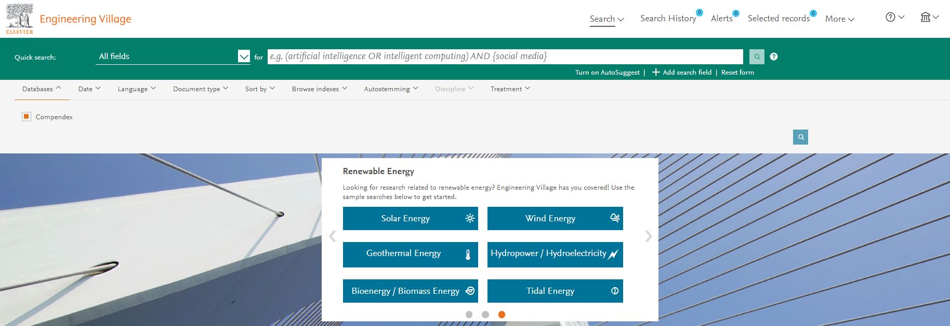Open the institution building icon menu
Screen dimensions: 950x326
click(x=929, y=17)
